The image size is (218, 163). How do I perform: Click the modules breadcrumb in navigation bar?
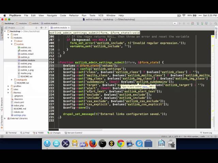pyautogui.click(x=21, y=23)
